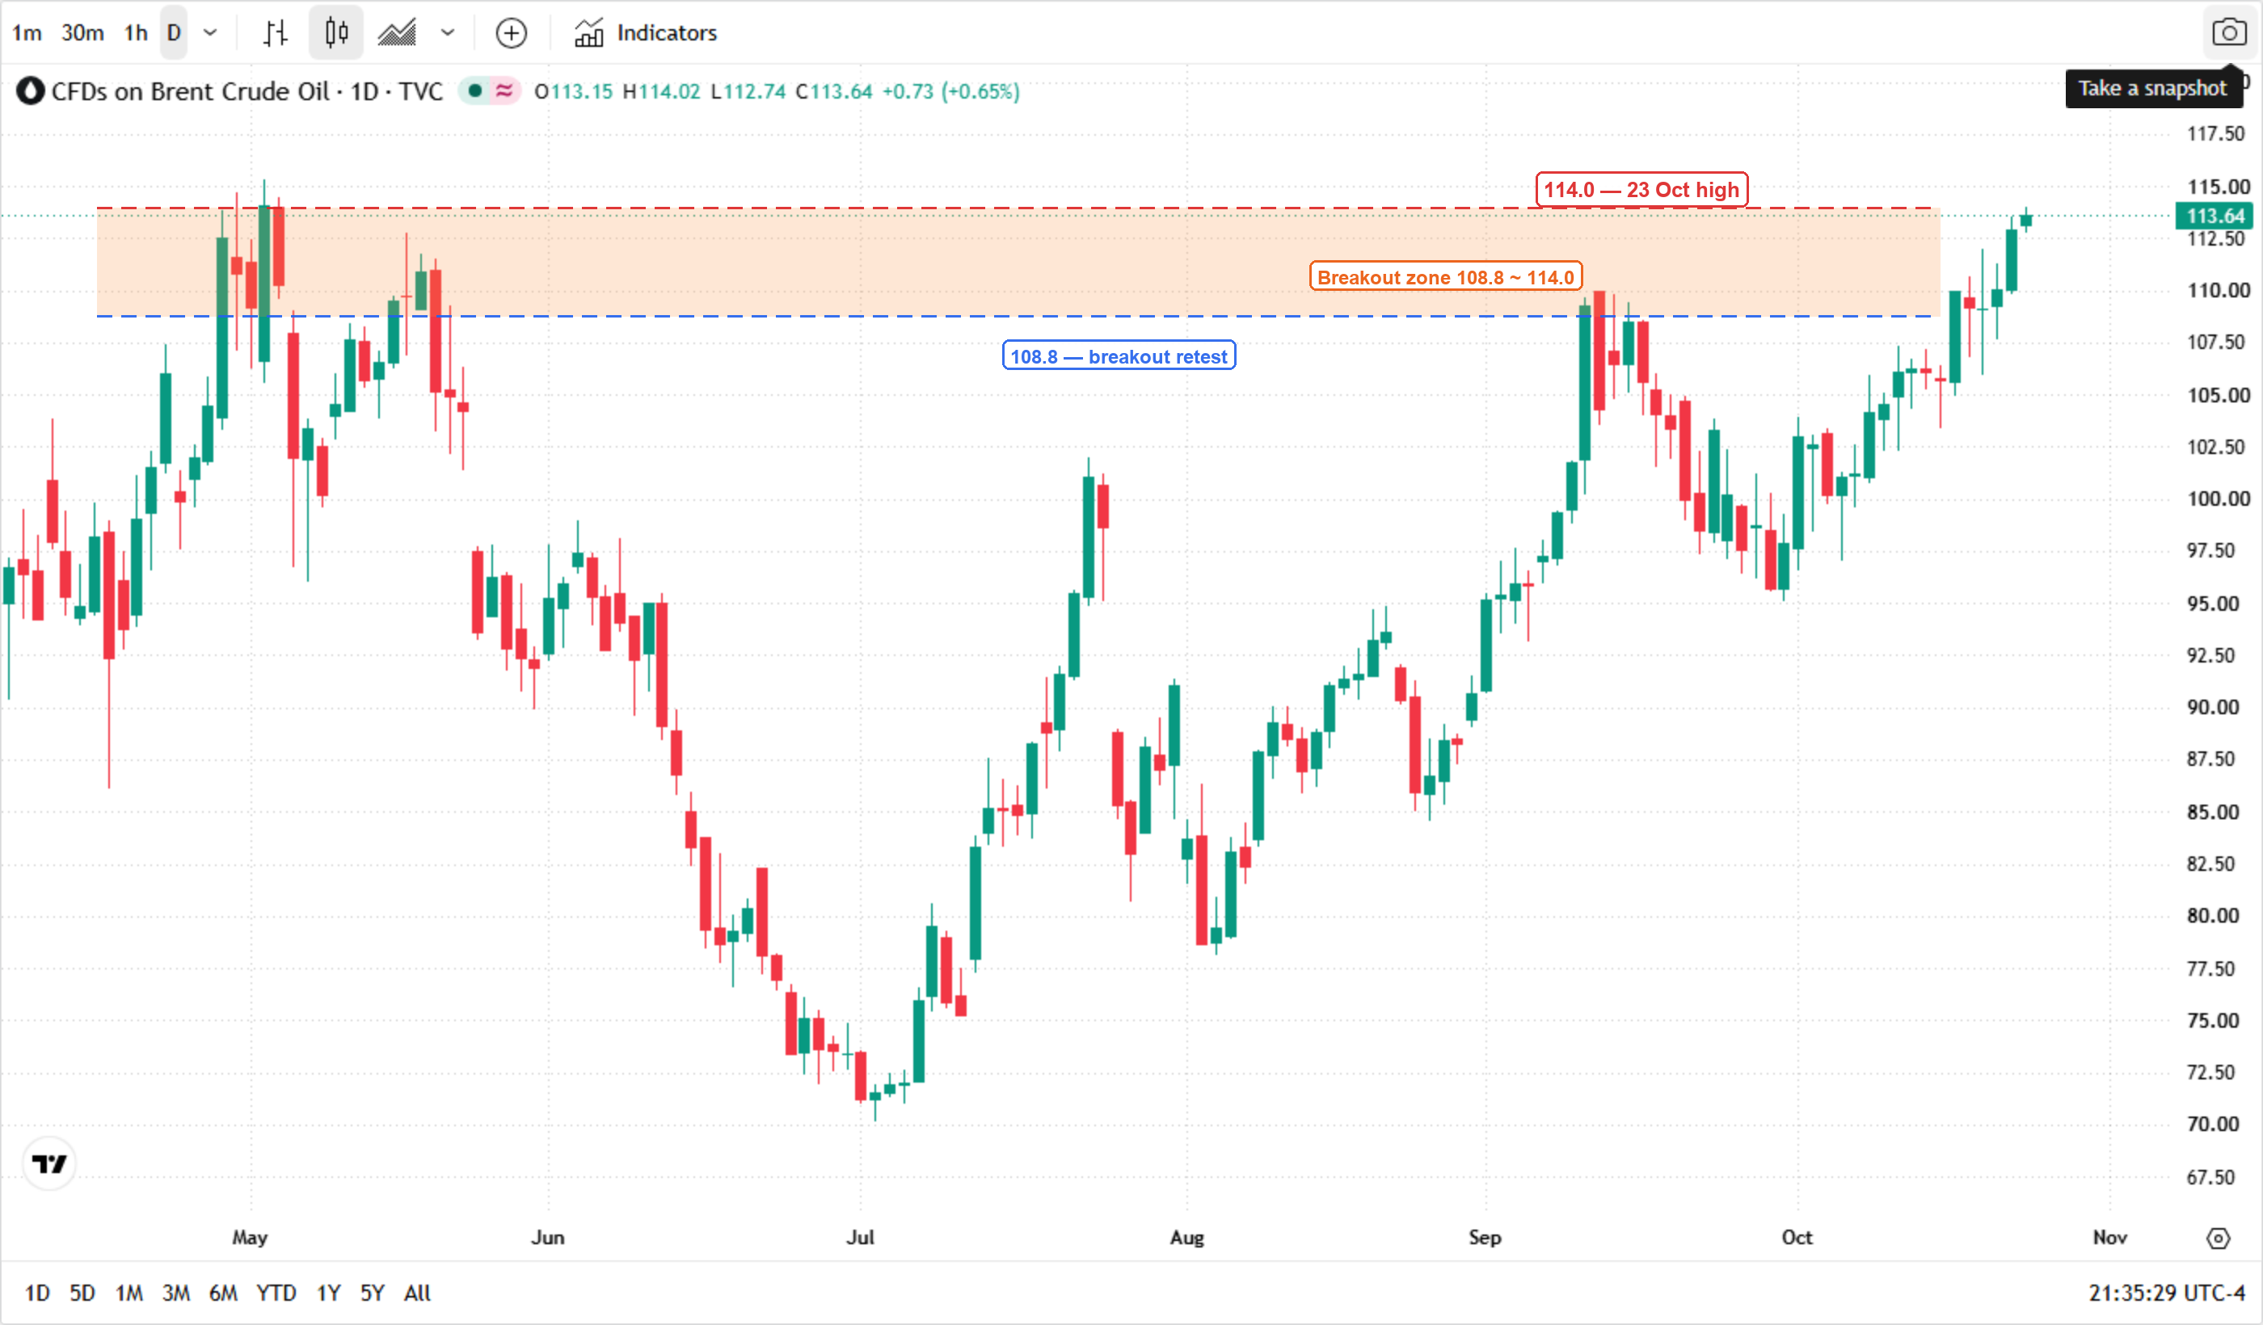
Task: Switch to area chart style
Action: point(397,33)
